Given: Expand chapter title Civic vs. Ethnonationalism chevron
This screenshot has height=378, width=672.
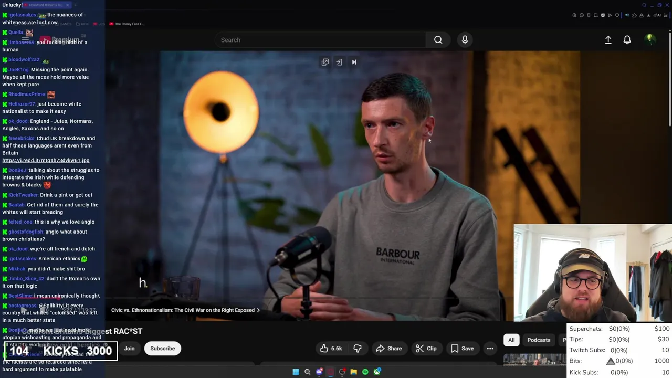Looking at the screenshot, I should pyautogui.click(x=258, y=310).
